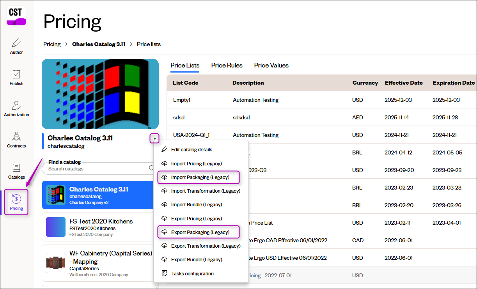The height and width of the screenshot is (289, 477).
Task: Click the upload cloud icon for Import Pricing
Action: [x=164, y=163]
